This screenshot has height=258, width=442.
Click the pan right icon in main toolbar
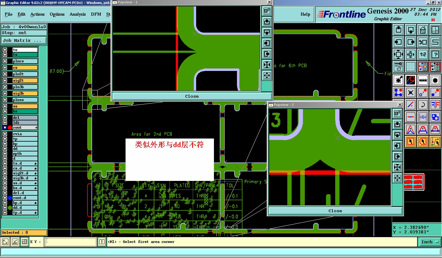[411, 42]
